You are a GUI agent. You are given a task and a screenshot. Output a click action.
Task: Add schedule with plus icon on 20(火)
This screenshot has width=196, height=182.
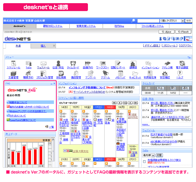point(129,111)
